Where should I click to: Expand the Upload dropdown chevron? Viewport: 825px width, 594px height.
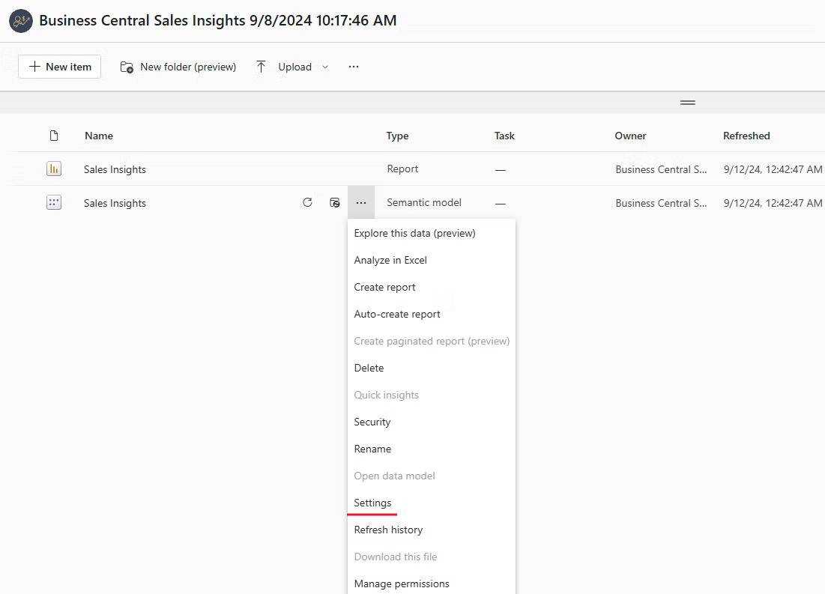325,67
